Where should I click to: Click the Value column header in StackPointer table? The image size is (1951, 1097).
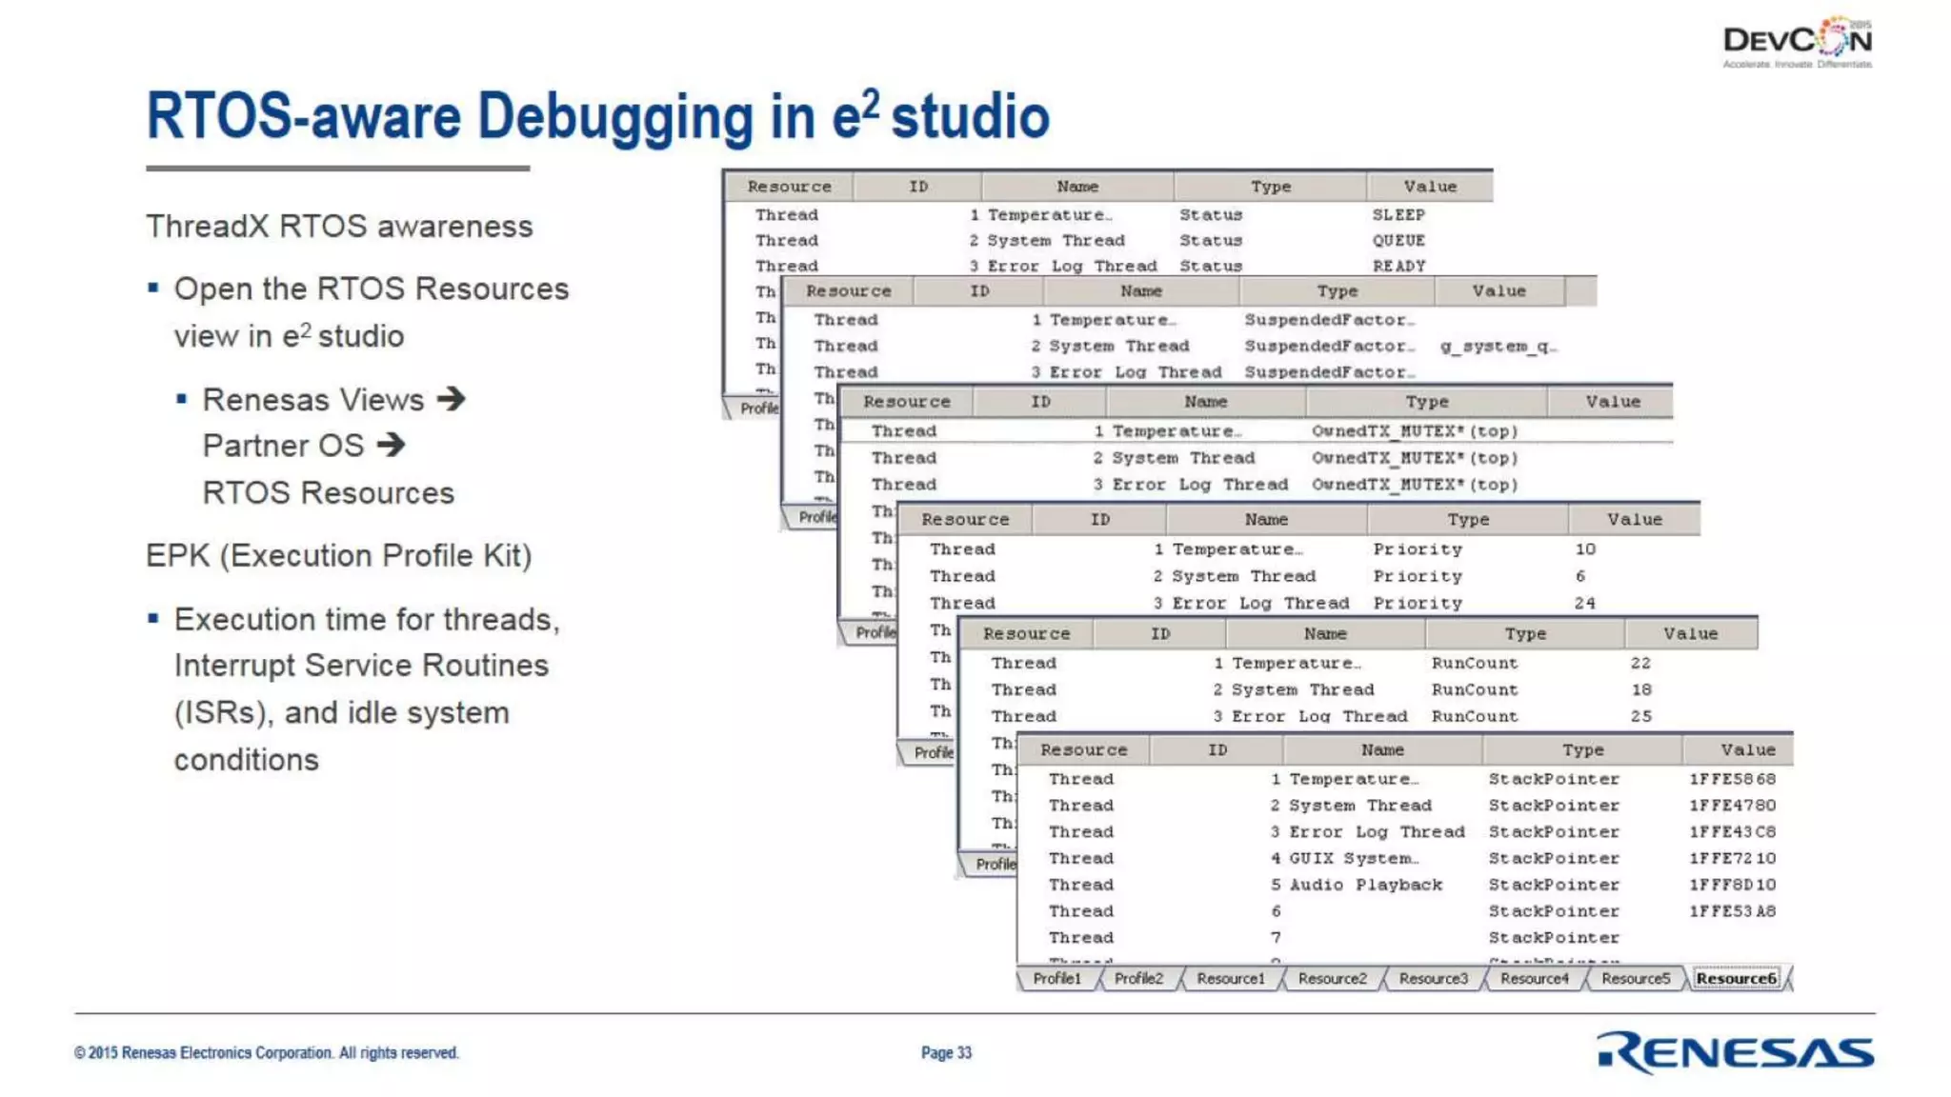(1747, 750)
